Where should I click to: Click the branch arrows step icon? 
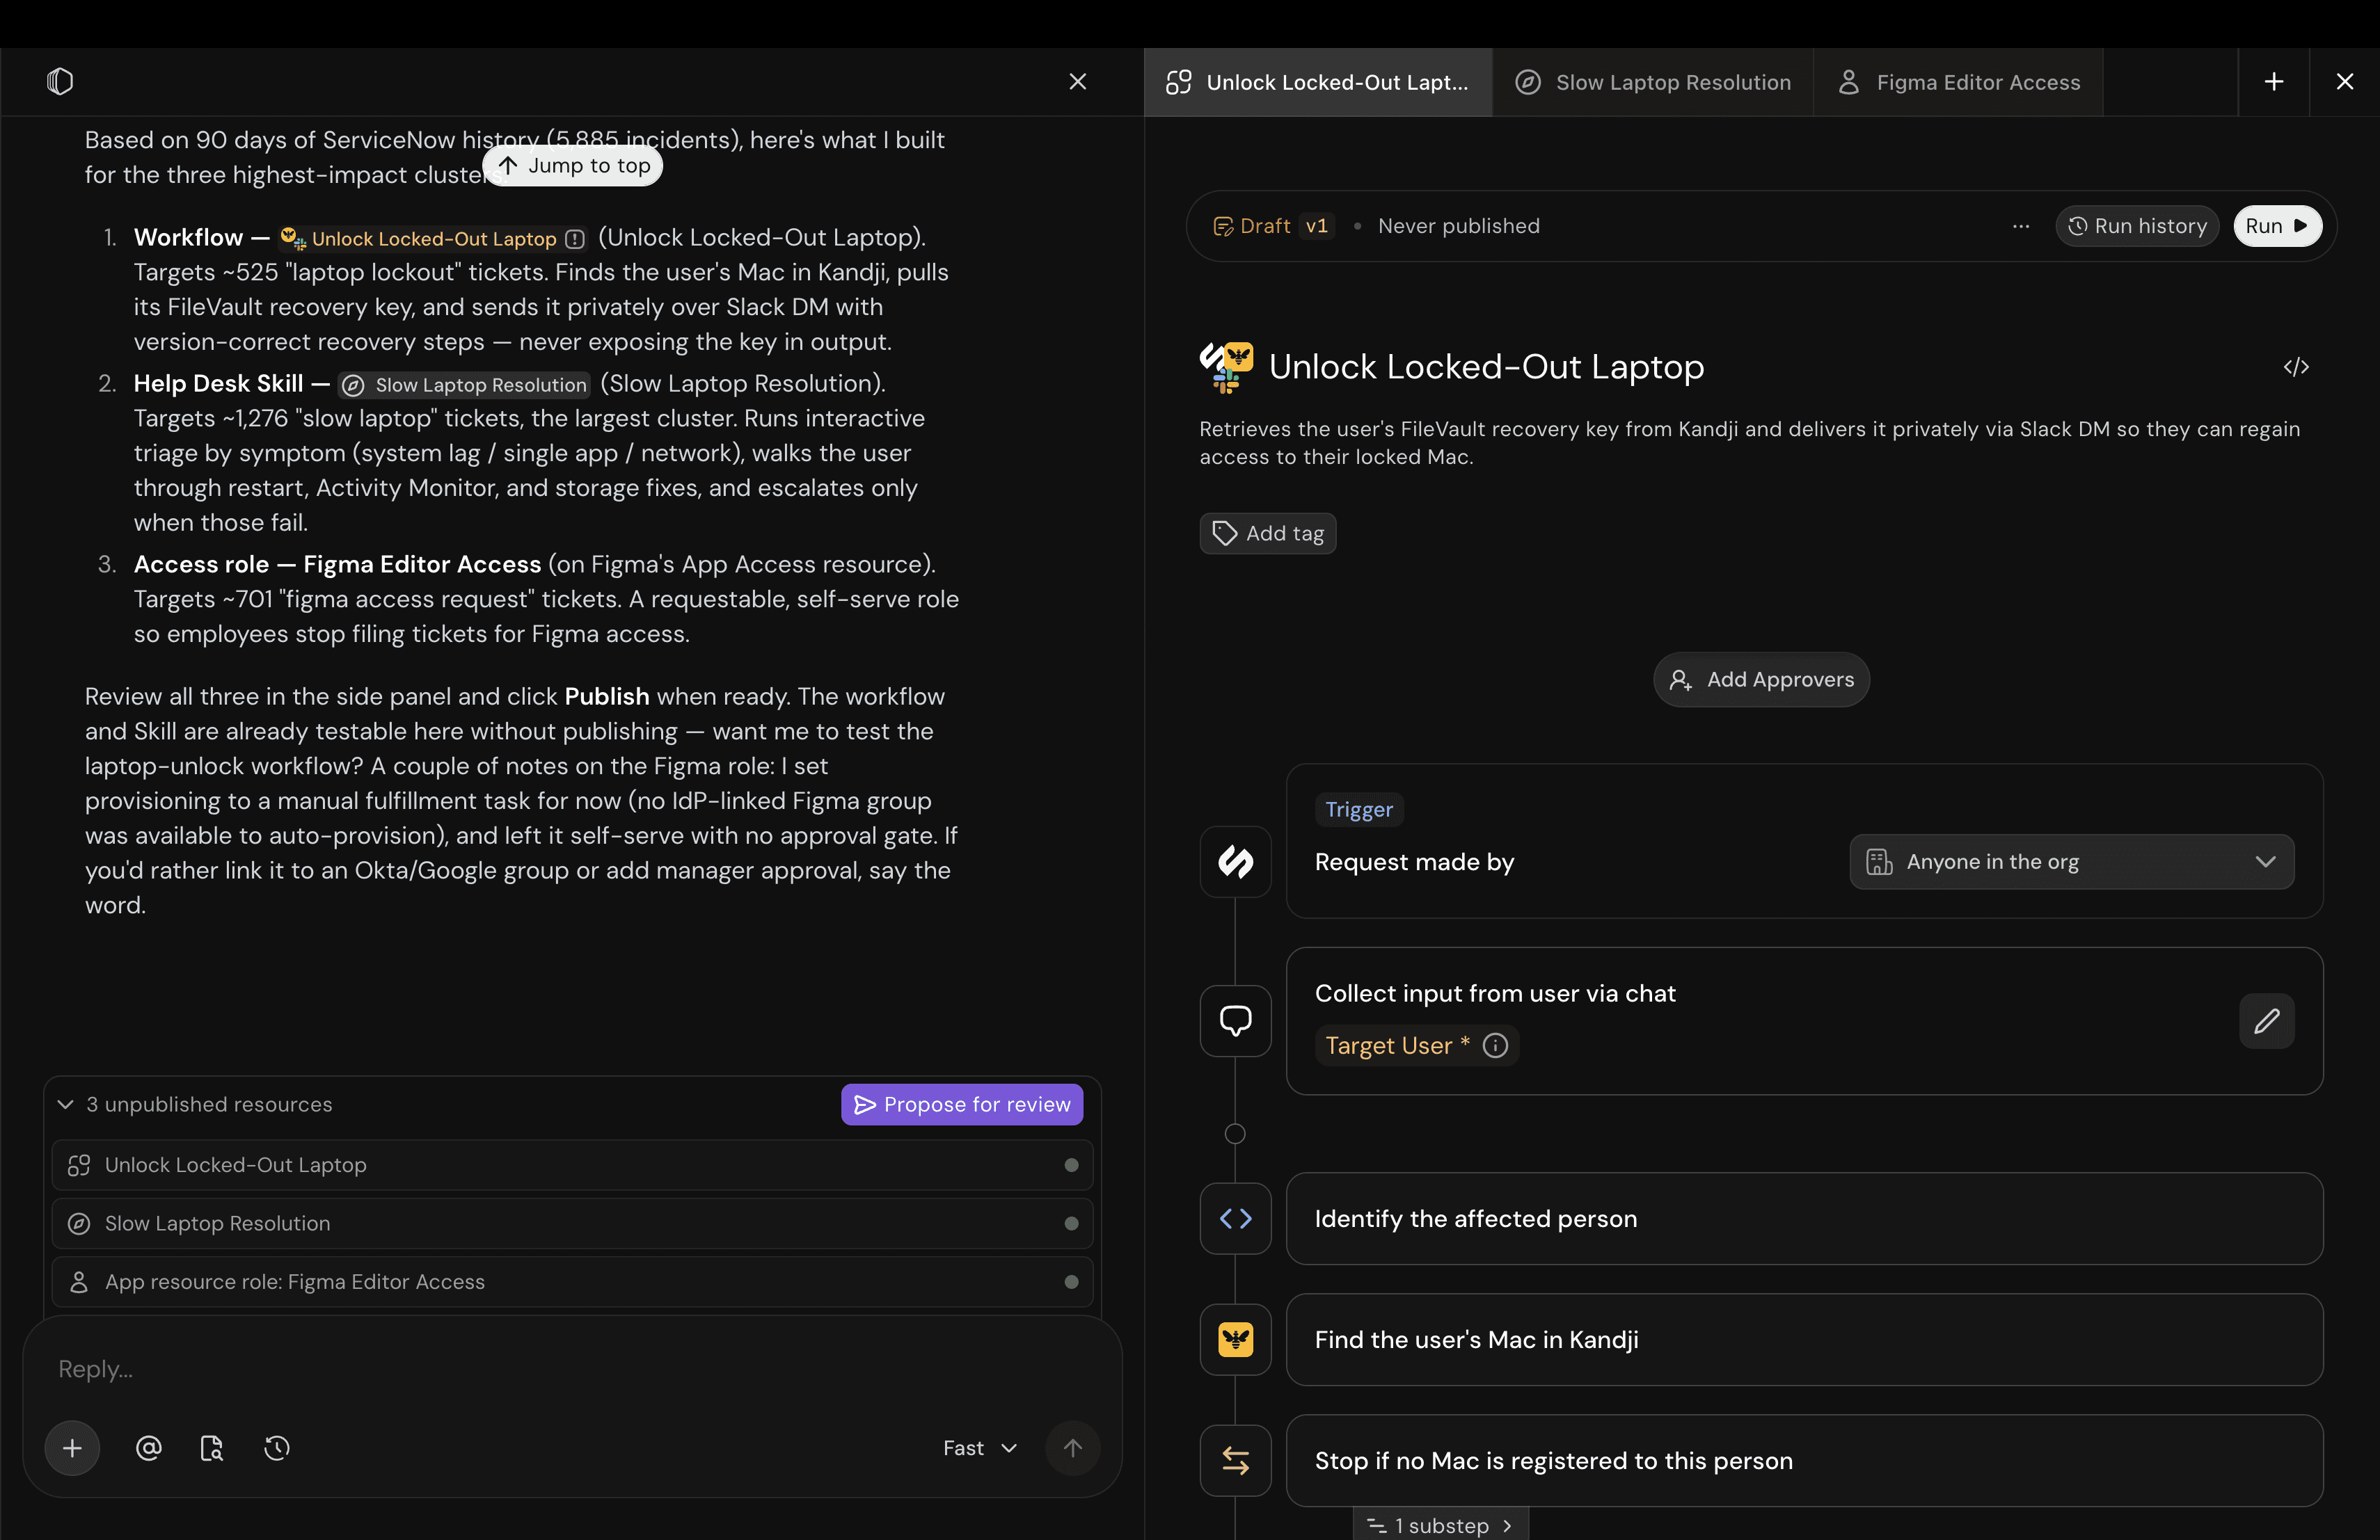pyautogui.click(x=1235, y=1460)
